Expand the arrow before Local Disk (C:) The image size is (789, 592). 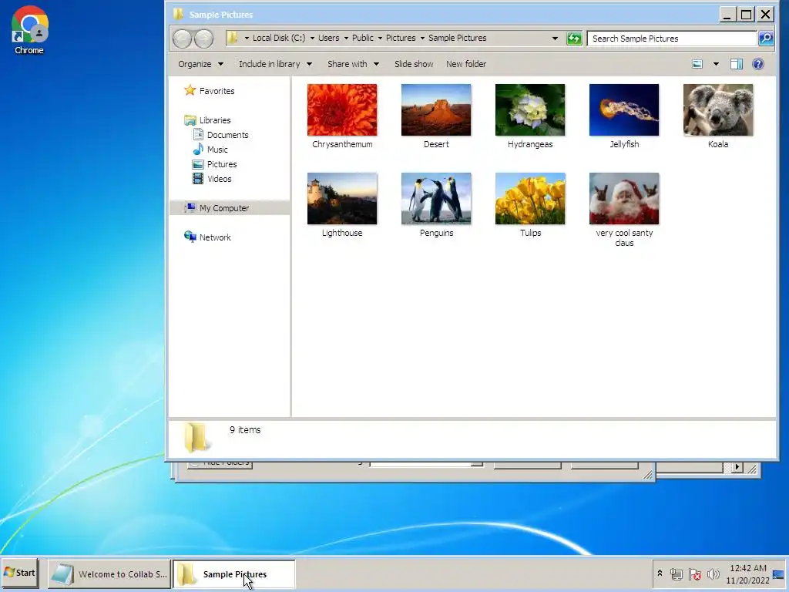coord(247,39)
